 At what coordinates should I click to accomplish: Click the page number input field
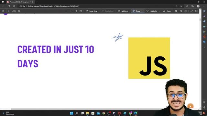coord(9,11)
